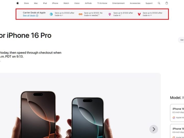Image resolution: width=184 pixels, height=138 pixels.
Task: Open the iPhone menu item
Action: pyautogui.click(x=55, y=3)
